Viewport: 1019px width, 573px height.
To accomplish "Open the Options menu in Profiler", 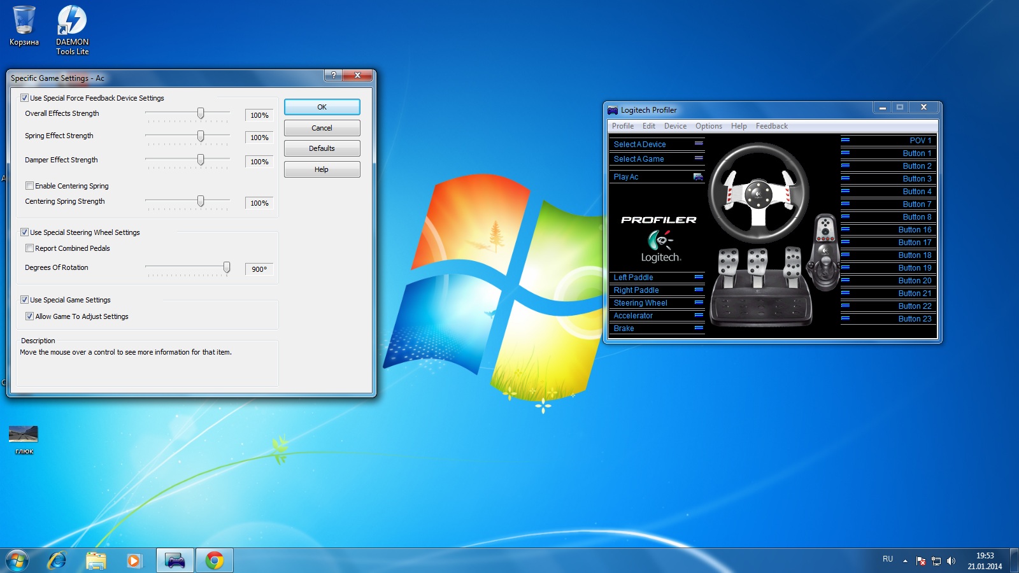I will click(708, 126).
